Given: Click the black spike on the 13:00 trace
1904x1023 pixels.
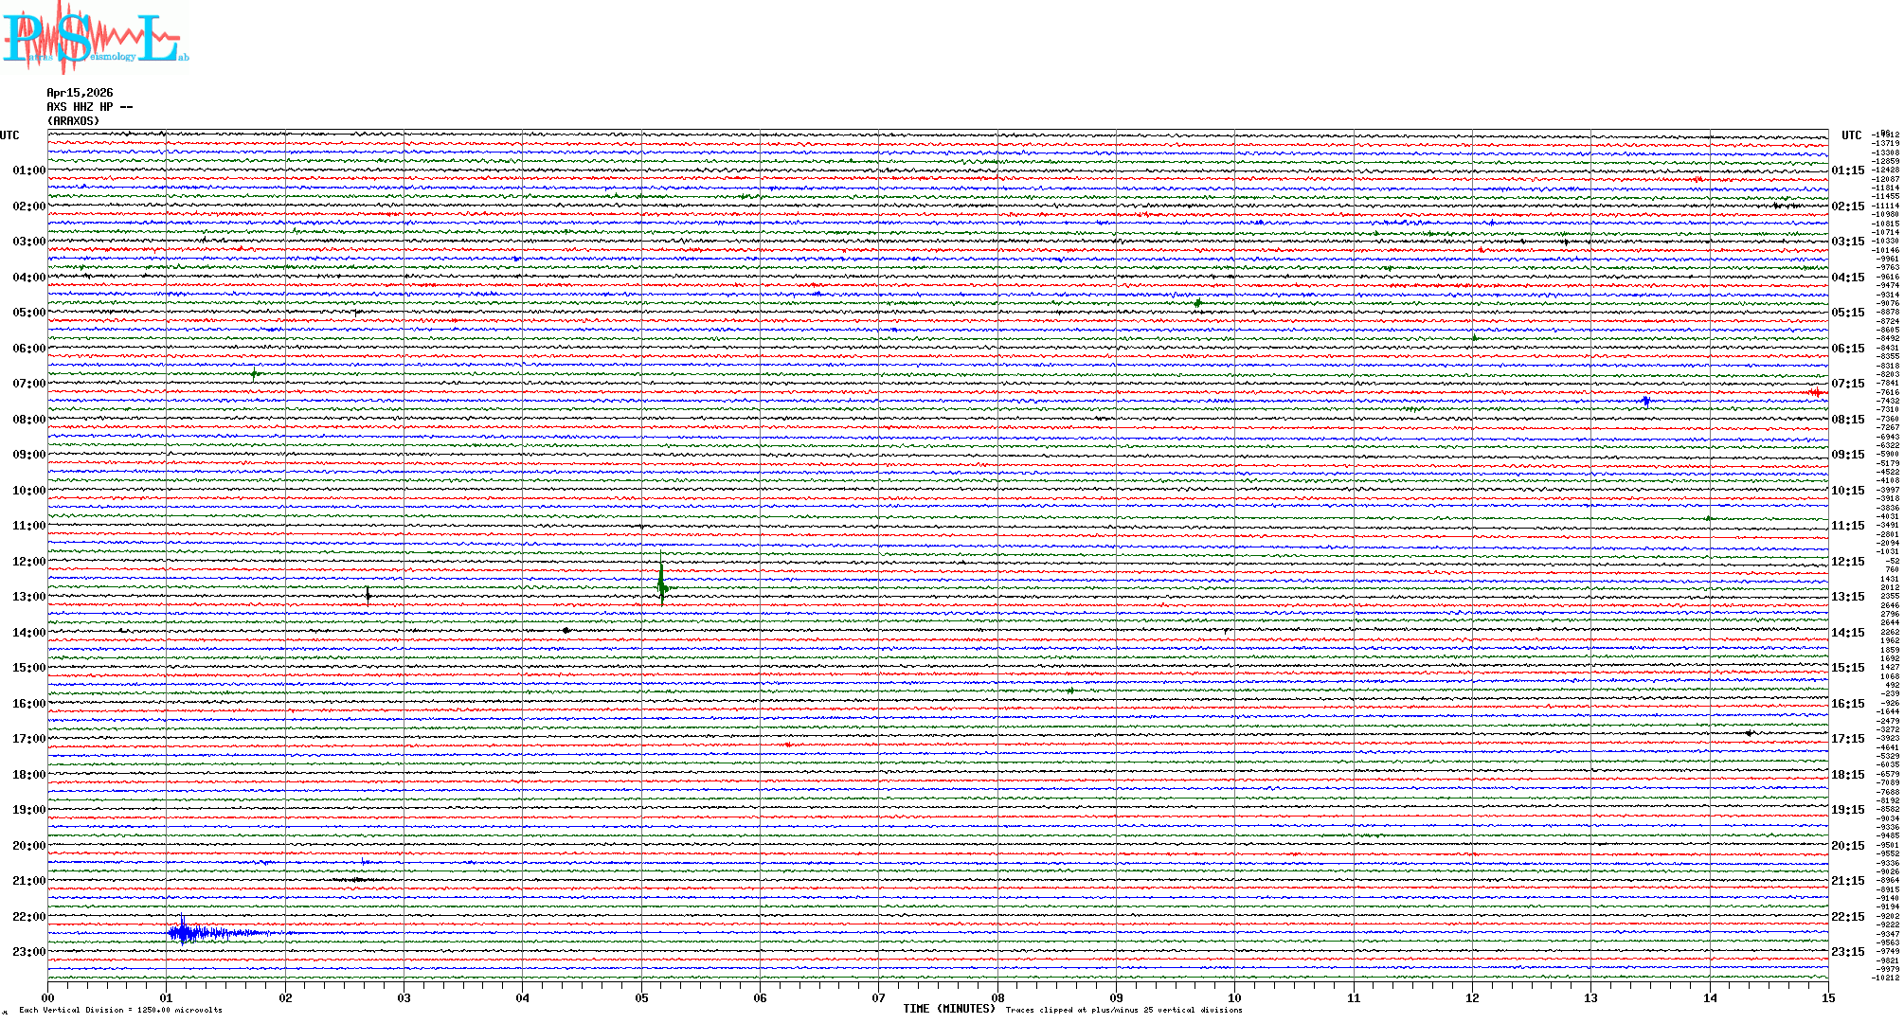Looking at the screenshot, I should [368, 595].
